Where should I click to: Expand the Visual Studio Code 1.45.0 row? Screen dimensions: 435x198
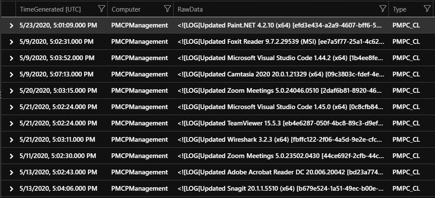11,107
